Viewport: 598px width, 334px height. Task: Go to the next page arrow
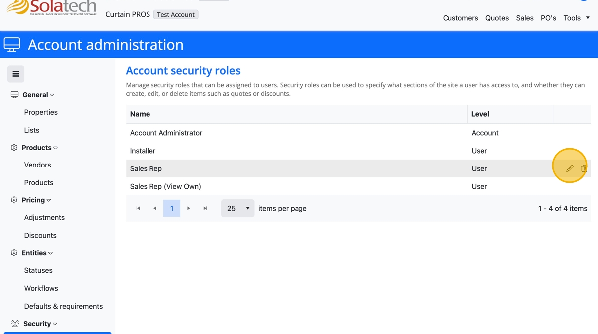(189, 208)
